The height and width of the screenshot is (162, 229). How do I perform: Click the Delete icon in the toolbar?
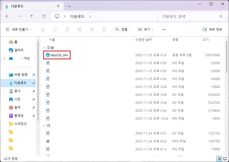coord(104,29)
